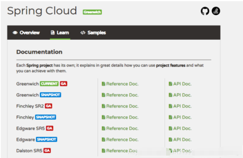Open API Doc. for Finchley SR2
This screenshot has width=243, height=158.
tap(180, 106)
